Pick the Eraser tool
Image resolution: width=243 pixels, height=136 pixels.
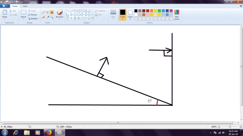43,17
